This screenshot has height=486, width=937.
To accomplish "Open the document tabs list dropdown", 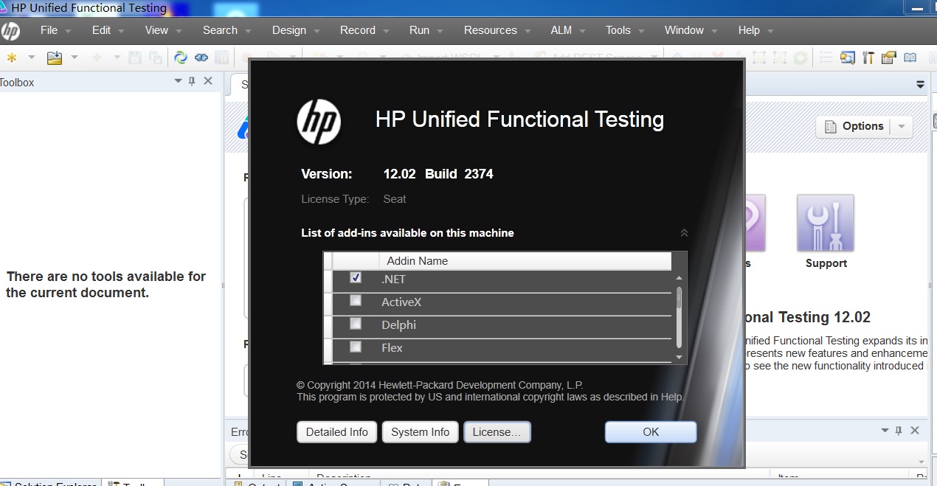I will point(920,84).
